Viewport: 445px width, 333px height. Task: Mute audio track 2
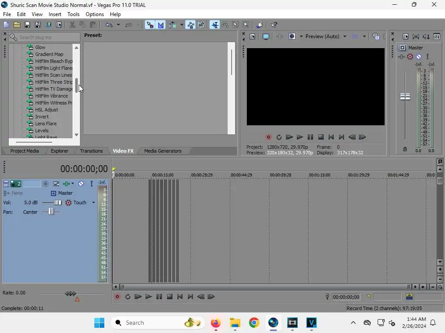(x=81, y=184)
